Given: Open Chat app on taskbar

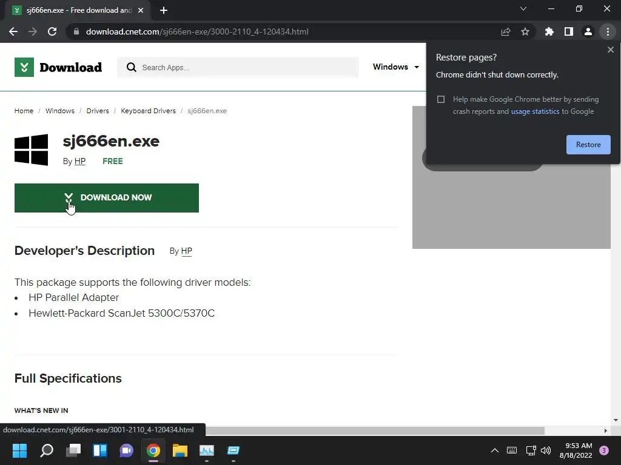Looking at the screenshot, I should (x=126, y=450).
